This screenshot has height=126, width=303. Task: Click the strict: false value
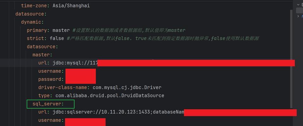pyautogui.click(x=57, y=38)
